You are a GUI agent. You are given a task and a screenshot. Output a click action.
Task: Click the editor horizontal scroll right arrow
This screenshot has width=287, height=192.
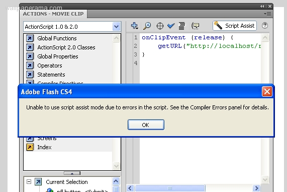pyautogui.click(x=256, y=188)
